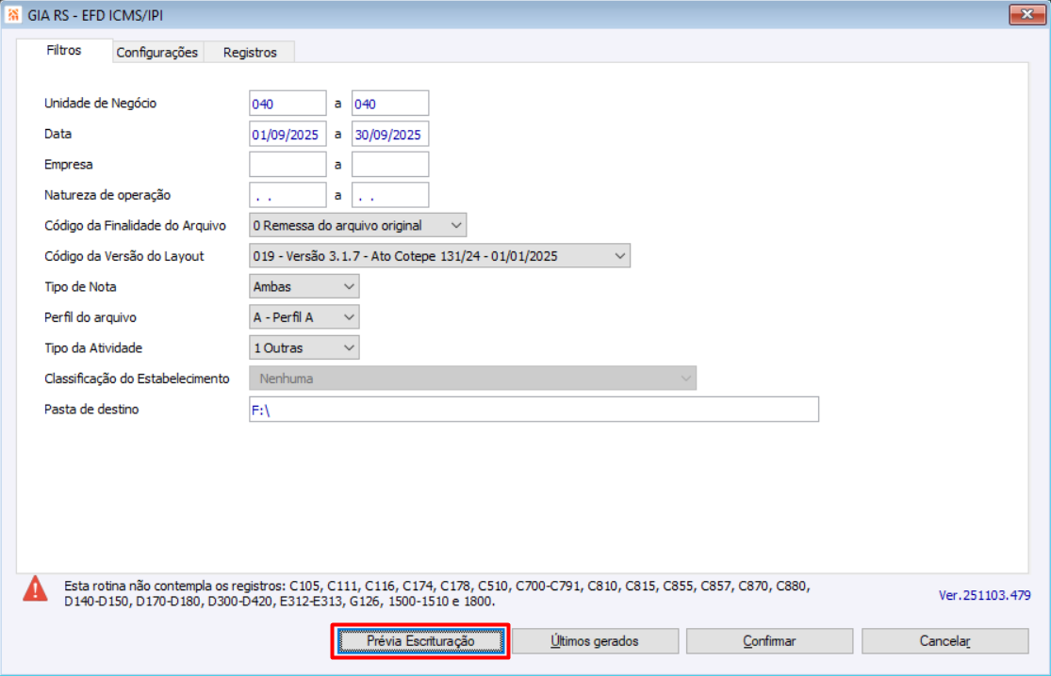This screenshot has width=1051, height=676.
Task: Click the first Empresa input field
Action: point(287,165)
